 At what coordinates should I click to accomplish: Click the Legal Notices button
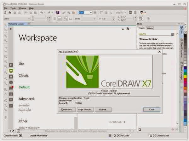pyautogui.click(x=85, y=110)
